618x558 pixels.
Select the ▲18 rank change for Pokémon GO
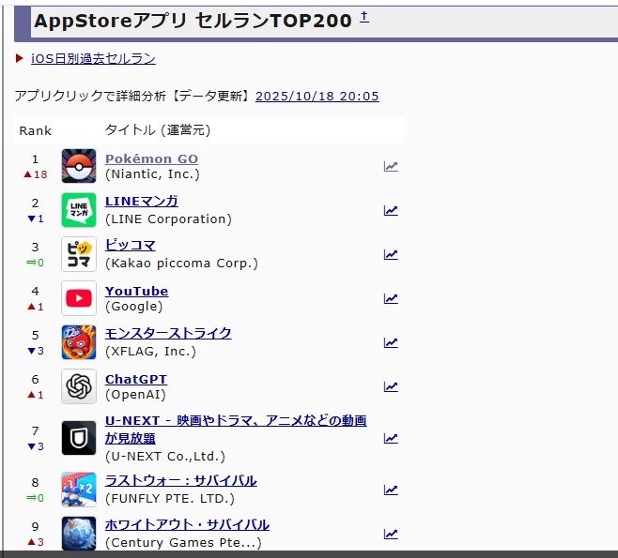click(x=36, y=174)
